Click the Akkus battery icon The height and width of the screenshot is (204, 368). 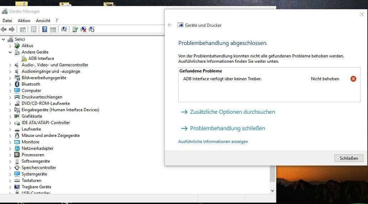[17, 46]
